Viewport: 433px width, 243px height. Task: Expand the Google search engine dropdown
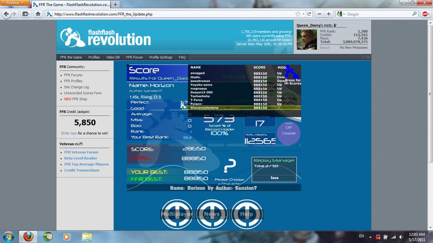pos(341,14)
